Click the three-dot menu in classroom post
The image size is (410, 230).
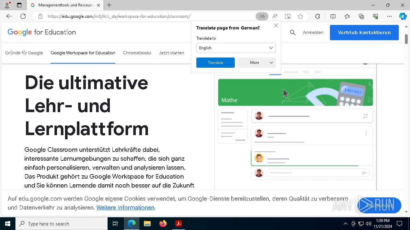pyautogui.click(x=366, y=133)
